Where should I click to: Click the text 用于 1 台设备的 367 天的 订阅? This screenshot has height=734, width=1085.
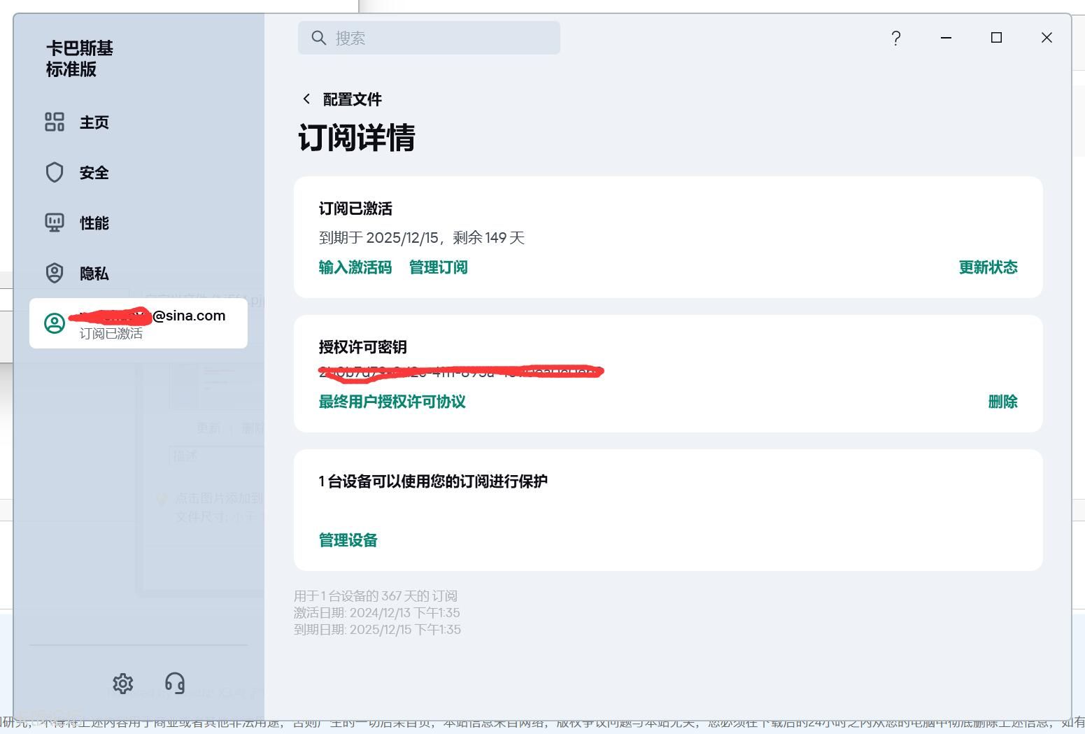click(376, 596)
